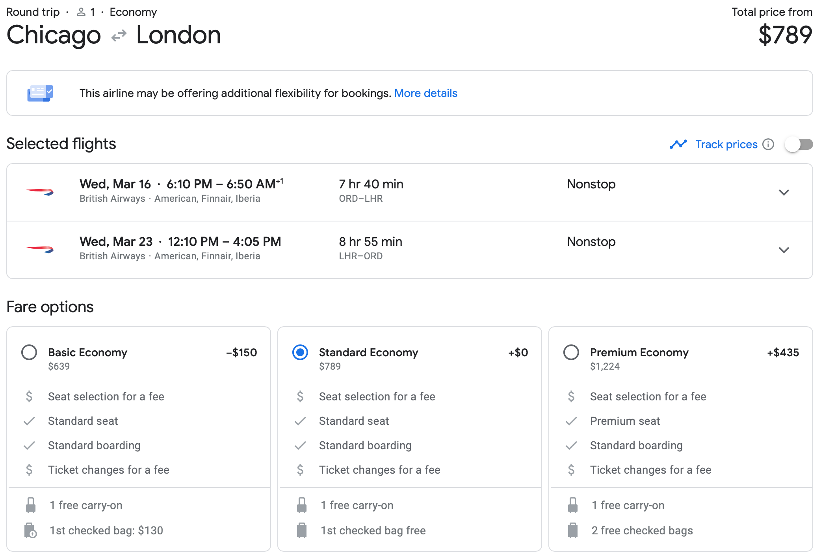Click the London destination heading

(178, 35)
